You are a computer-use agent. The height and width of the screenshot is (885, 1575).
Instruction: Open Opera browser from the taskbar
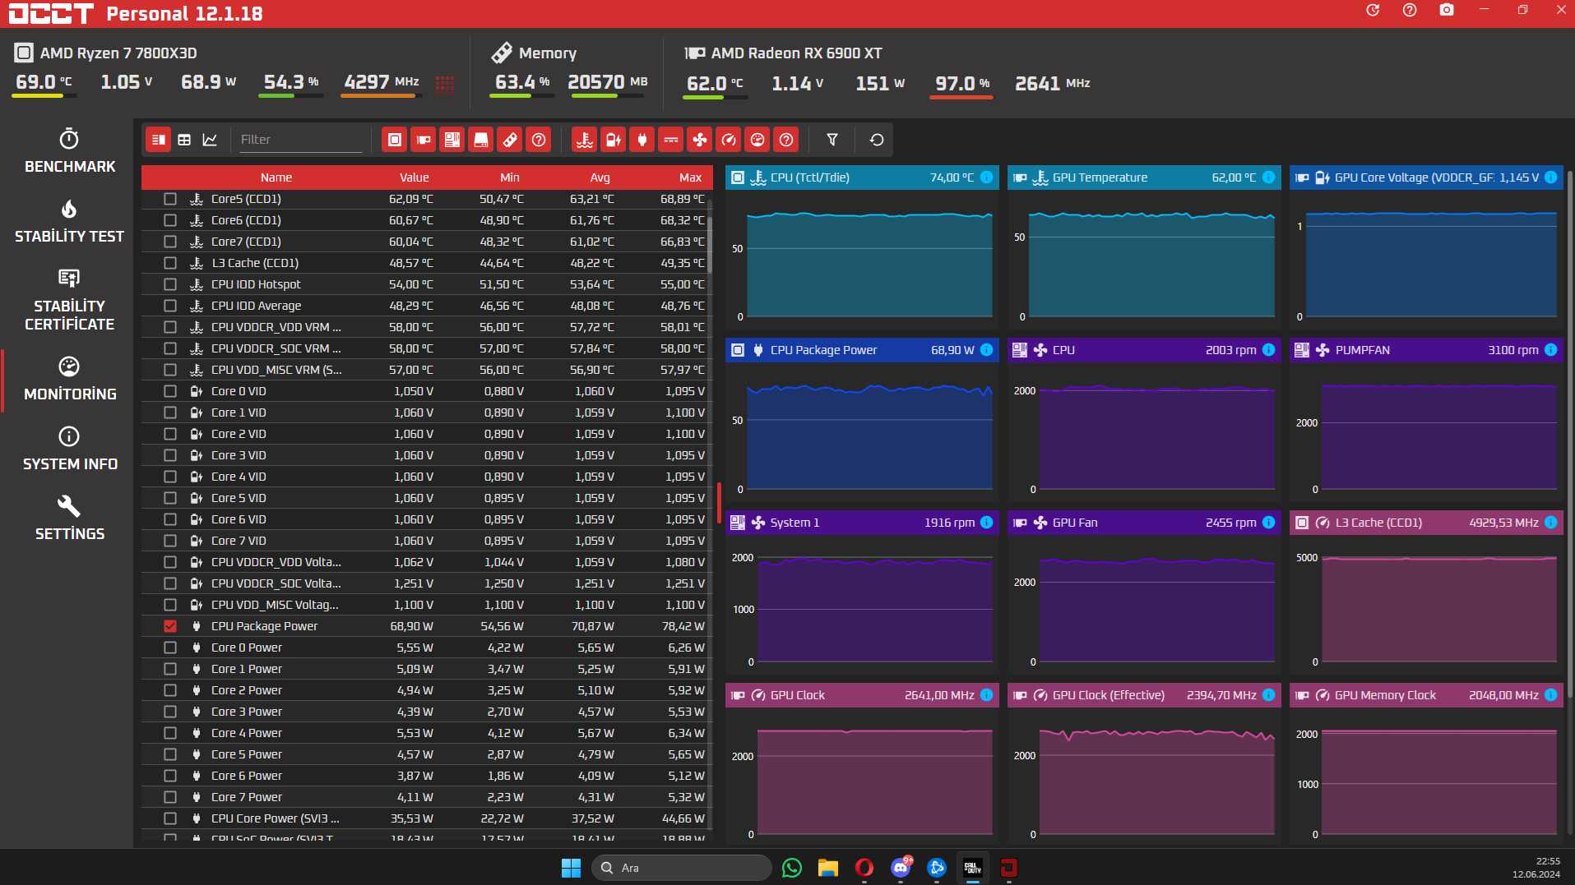(x=864, y=868)
